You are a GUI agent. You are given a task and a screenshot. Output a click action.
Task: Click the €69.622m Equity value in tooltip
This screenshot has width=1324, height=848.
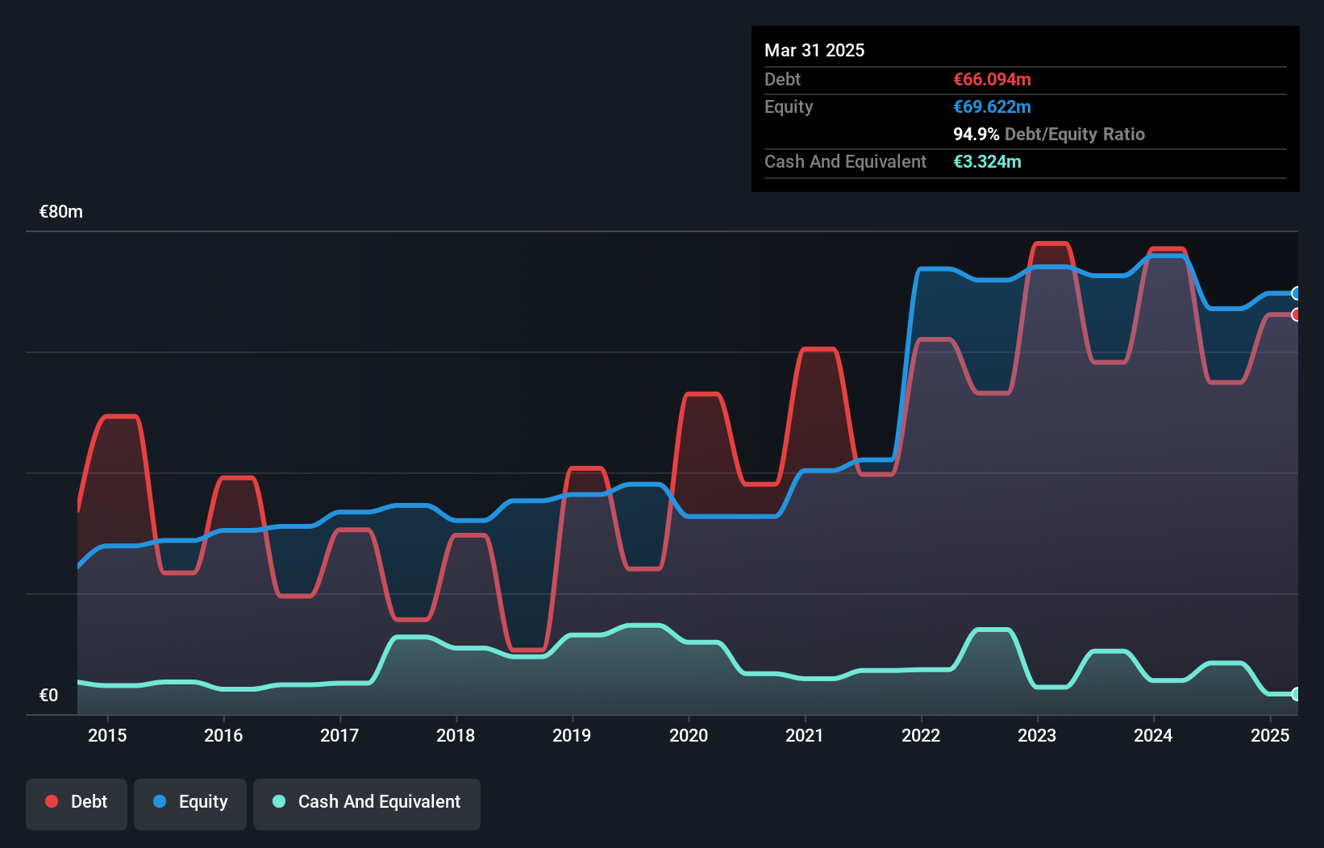point(992,107)
